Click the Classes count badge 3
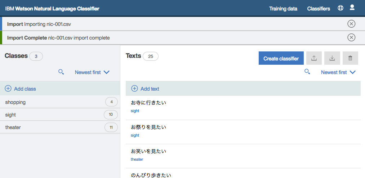365x178 pixels. (x=36, y=56)
